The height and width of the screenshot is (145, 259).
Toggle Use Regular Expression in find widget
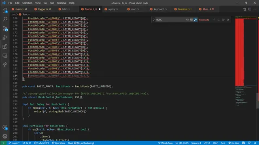[195, 20]
